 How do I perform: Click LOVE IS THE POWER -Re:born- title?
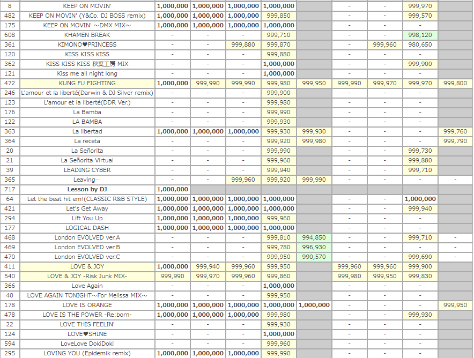[x=87, y=315]
